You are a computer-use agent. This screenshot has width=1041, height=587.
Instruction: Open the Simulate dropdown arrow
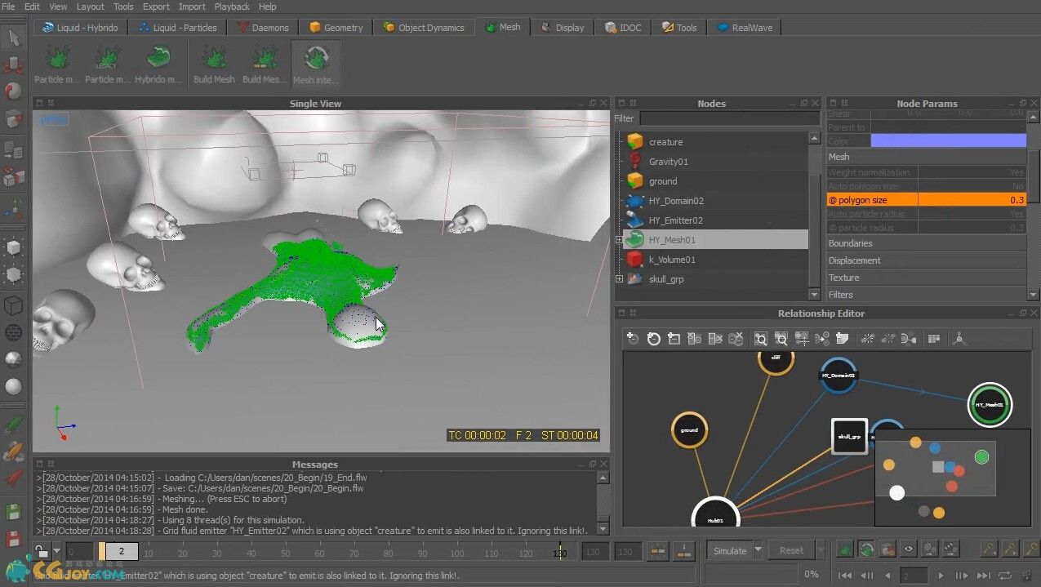[758, 550]
